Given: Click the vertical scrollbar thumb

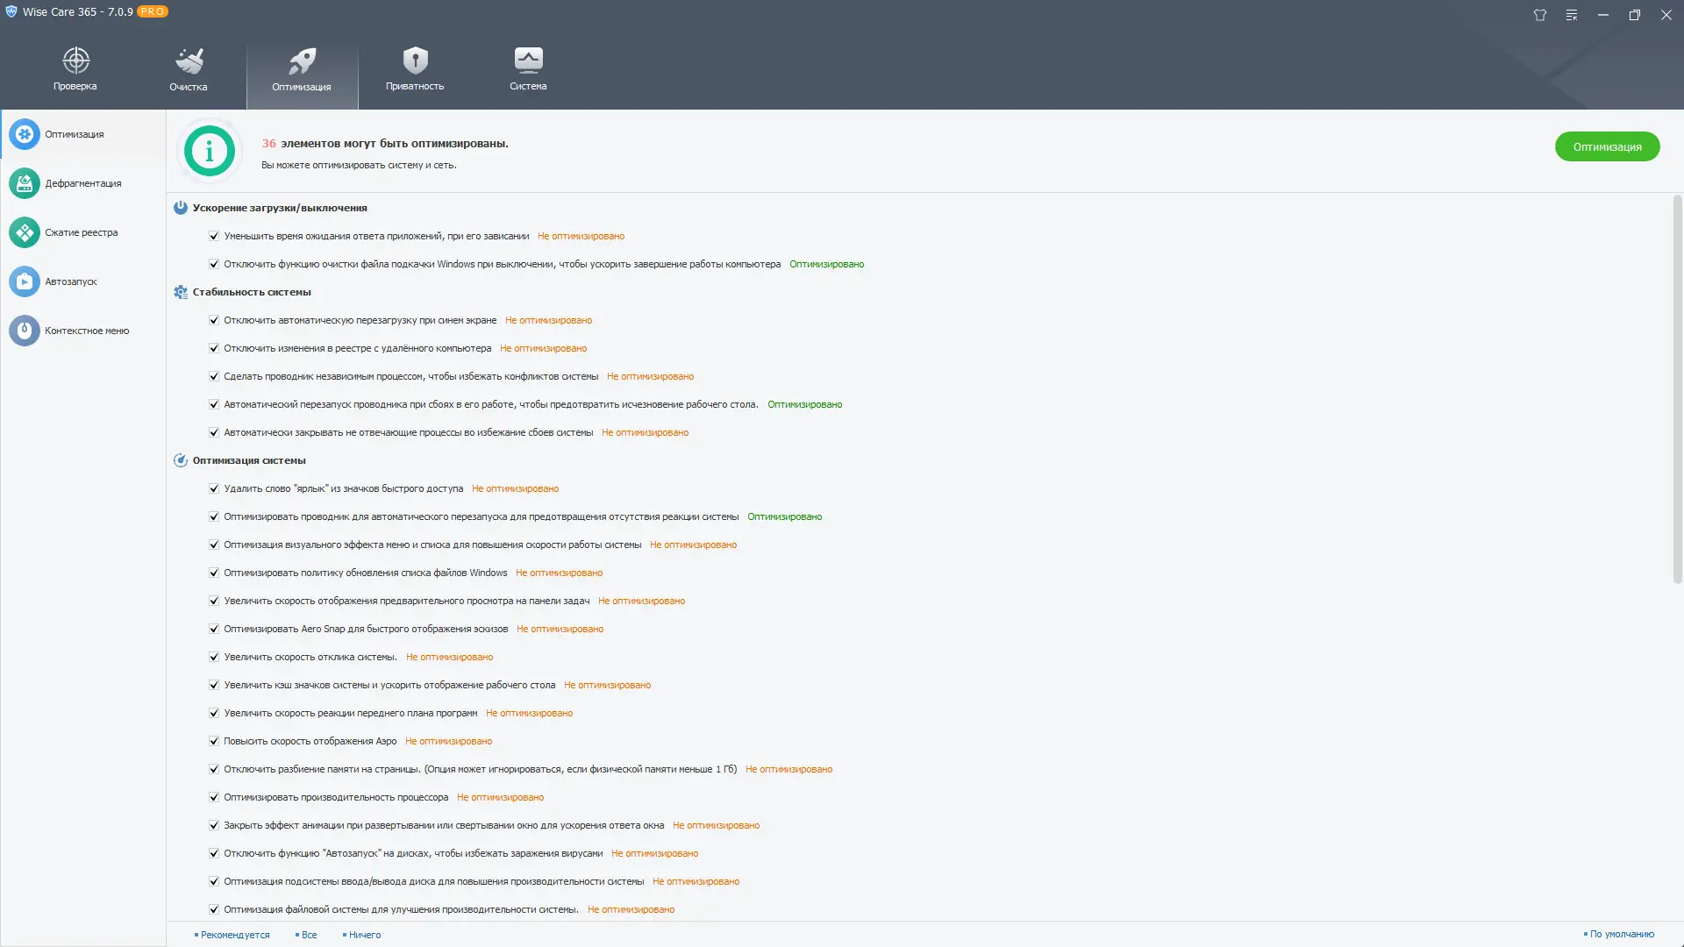Looking at the screenshot, I should click(1677, 390).
